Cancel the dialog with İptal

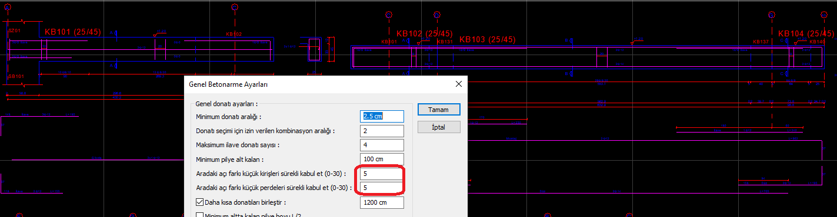click(439, 127)
